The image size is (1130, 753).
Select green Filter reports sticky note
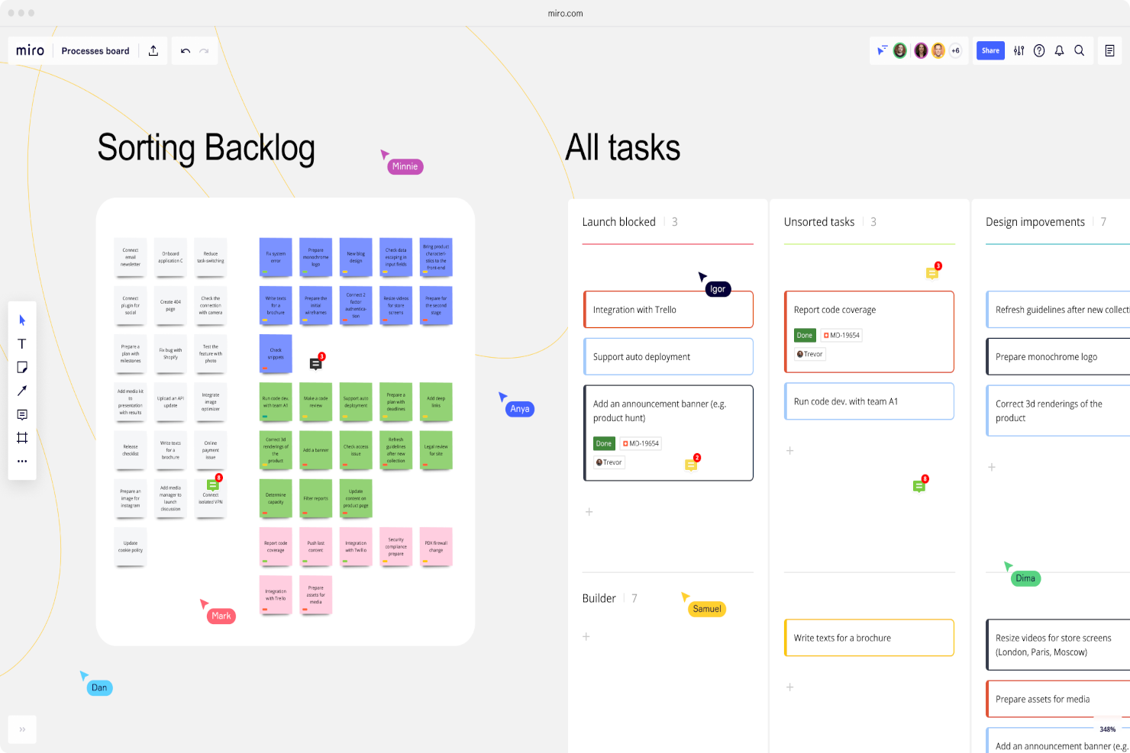pos(315,498)
